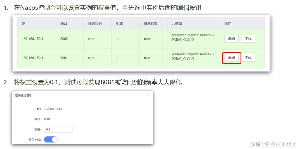Click the 是否上线 label in the dialog

(35, 140)
